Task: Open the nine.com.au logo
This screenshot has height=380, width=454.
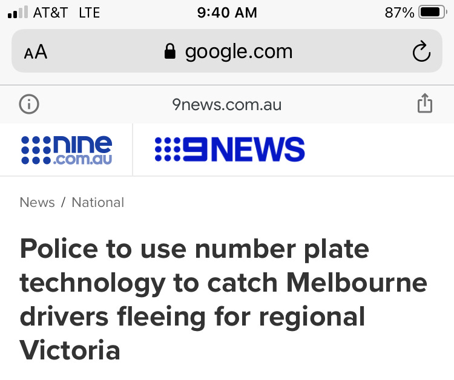Action: tap(67, 150)
